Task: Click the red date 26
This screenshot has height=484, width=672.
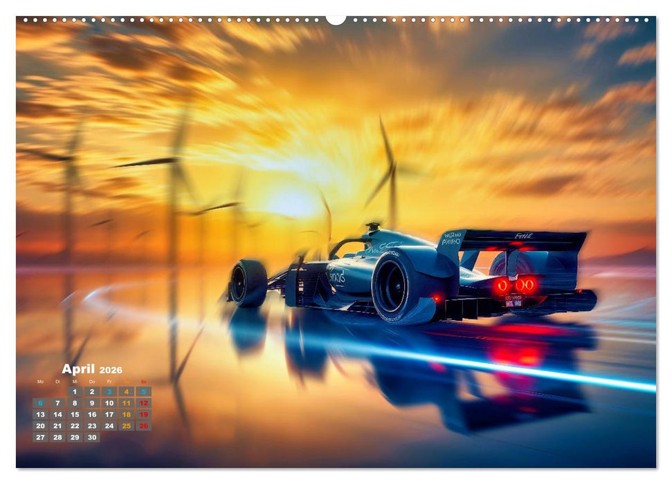Action: [143, 426]
